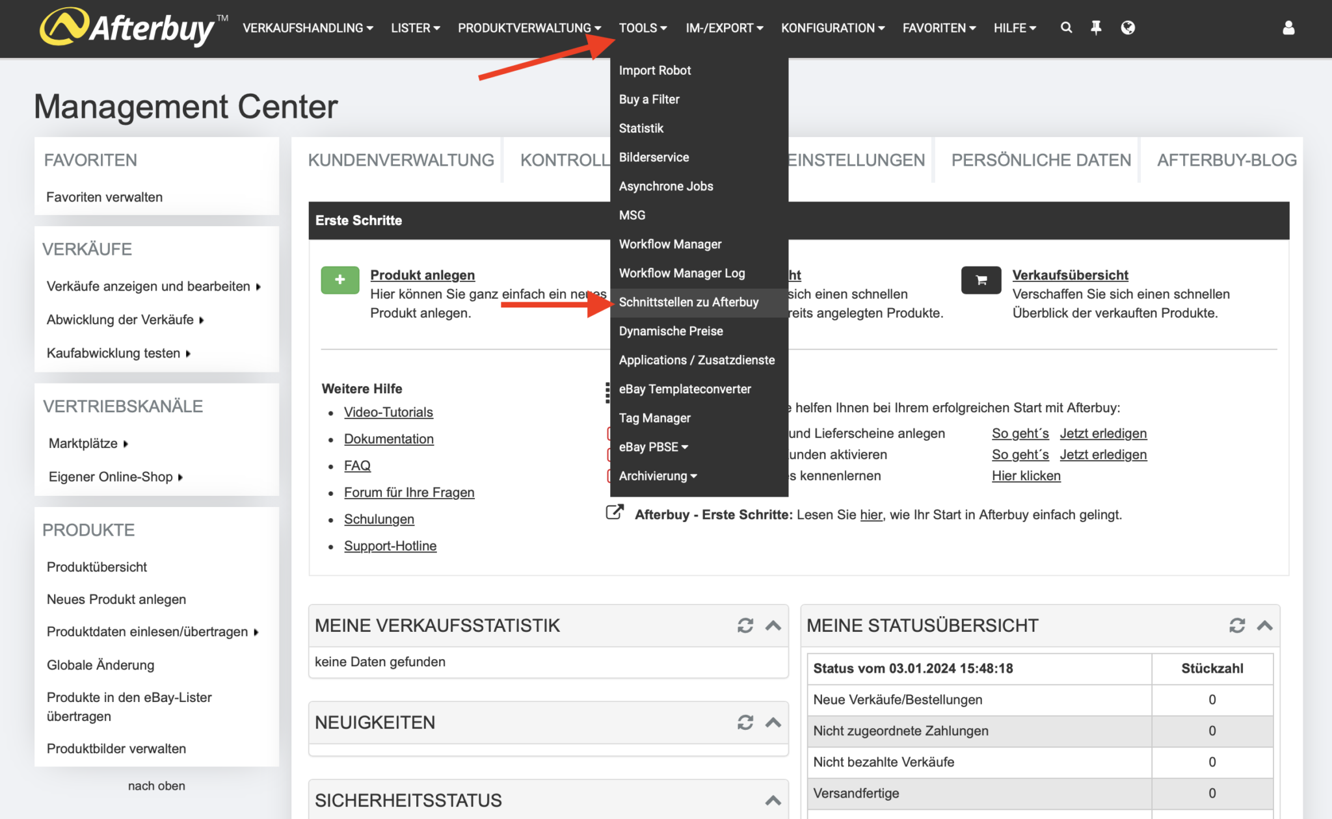Image resolution: width=1332 pixels, height=819 pixels.
Task: Collapse Neuigkeiten panel
Action: pyautogui.click(x=773, y=722)
